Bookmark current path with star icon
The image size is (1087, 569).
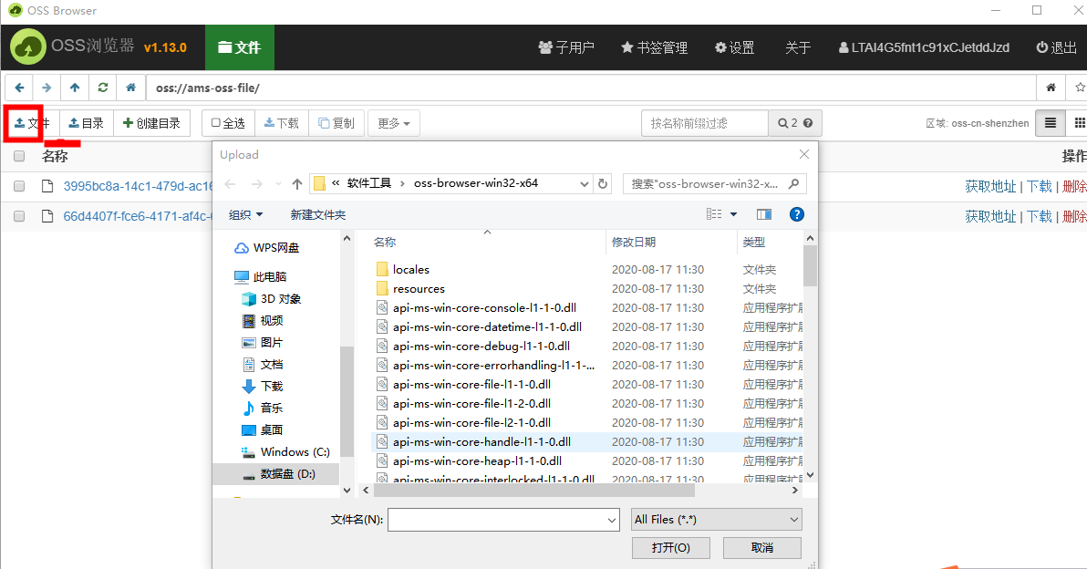pyautogui.click(x=1079, y=88)
